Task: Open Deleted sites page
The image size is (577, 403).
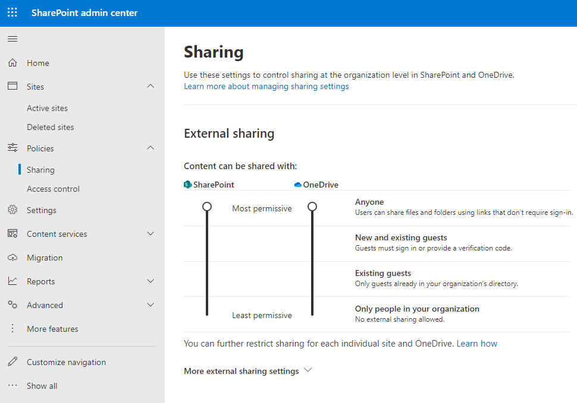Action: pyautogui.click(x=51, y=128)
